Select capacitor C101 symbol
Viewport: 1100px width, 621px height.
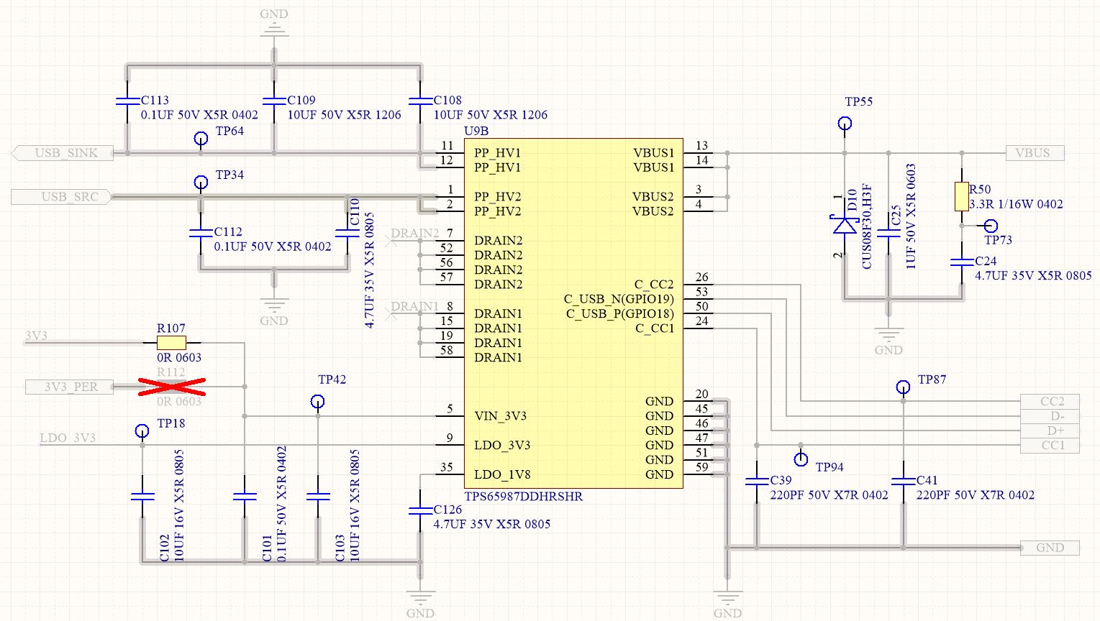pyautogui.click(x=245, y=496)
